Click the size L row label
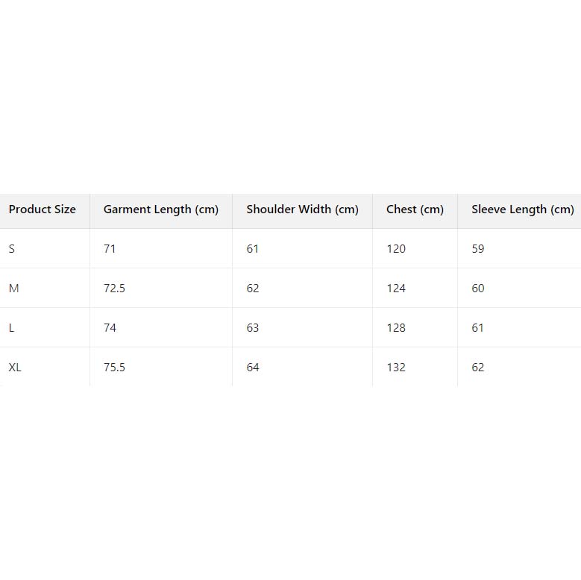The height and width of the screenshot is (580, 581). coord(11,328)
